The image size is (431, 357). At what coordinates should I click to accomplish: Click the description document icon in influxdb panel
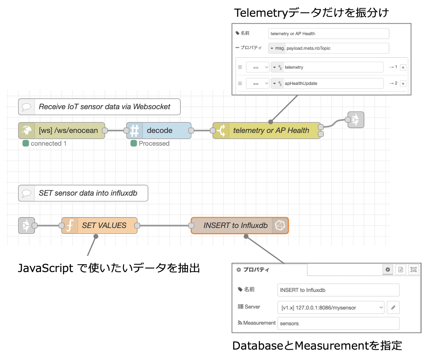pyautogui.click(x=401, y=270)
